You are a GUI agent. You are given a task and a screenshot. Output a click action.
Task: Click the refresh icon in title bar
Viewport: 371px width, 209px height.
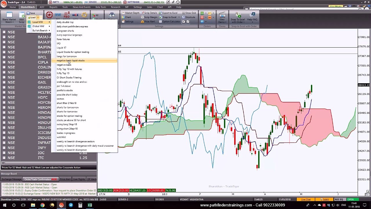coord(178,2)
